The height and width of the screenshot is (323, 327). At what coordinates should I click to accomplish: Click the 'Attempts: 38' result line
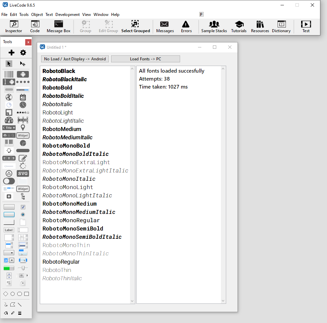pyautogui.click(x=154, y=79)
